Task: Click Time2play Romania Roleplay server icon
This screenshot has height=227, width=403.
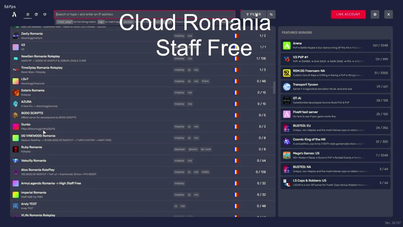Action: point(15,70)
